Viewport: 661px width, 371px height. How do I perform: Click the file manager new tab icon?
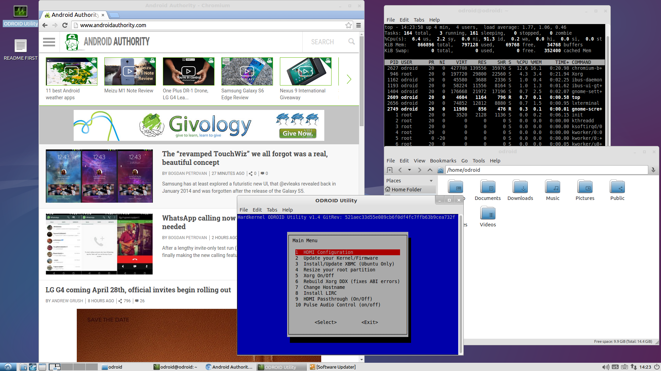tap(390, 170)
